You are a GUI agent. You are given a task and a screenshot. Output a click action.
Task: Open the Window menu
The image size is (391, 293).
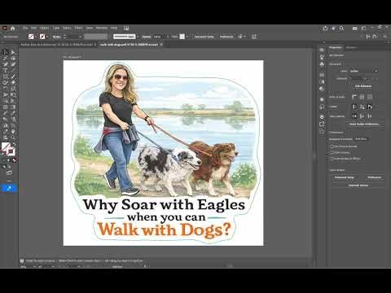point(102,28)
